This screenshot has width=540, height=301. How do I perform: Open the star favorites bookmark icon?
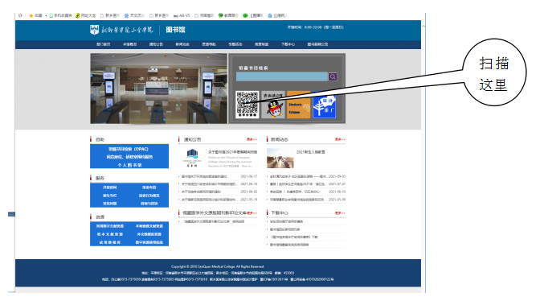pos(31,15)
